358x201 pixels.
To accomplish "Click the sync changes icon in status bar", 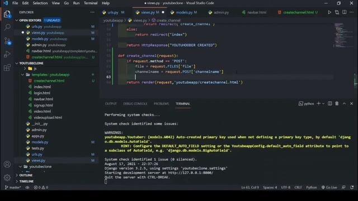I will [x=27, y=188].
